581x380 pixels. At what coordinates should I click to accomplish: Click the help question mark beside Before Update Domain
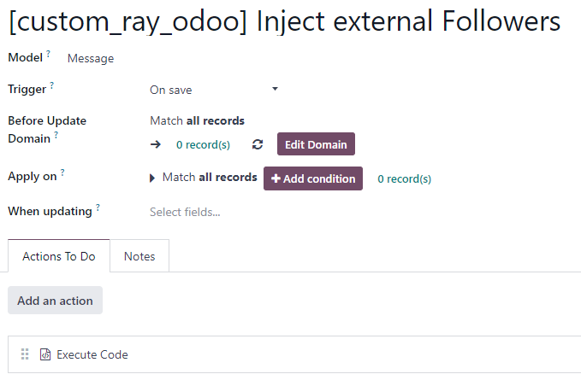tap(56, 135)
